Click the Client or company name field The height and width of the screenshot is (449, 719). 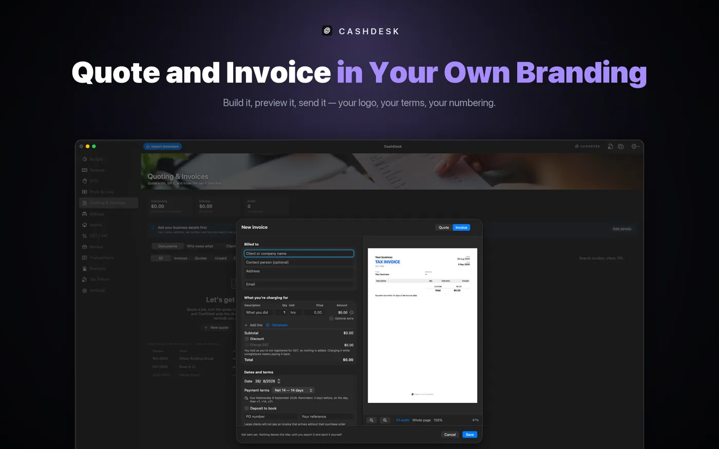tap(299, 253)
